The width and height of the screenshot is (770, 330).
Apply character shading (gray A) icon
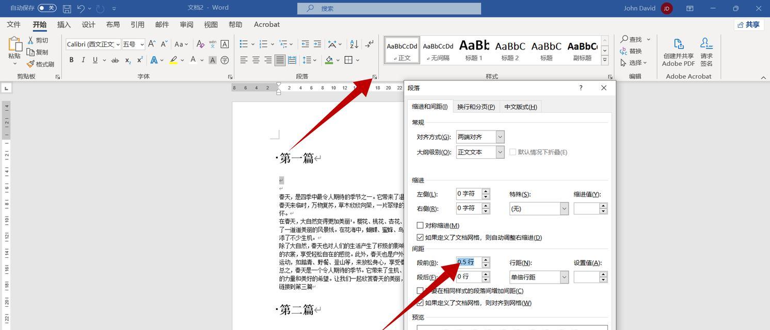(213, 60)
